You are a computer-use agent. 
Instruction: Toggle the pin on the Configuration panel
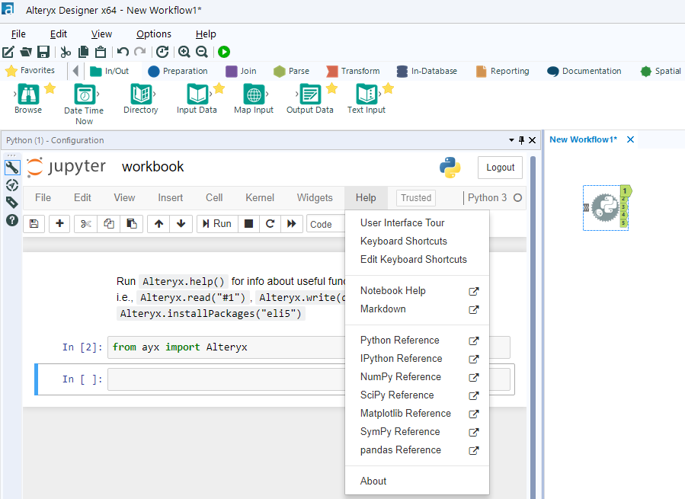[522, 140]
